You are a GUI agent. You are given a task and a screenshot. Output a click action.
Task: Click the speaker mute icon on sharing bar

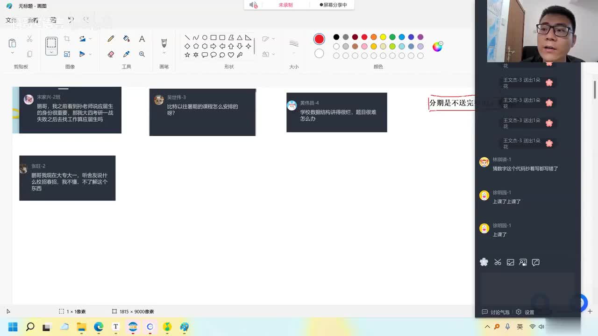[253, 5]
